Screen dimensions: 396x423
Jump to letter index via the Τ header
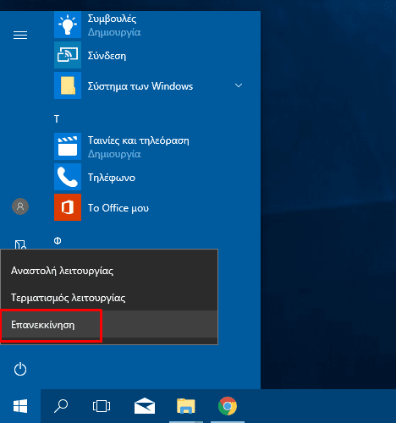pos(57,119)
